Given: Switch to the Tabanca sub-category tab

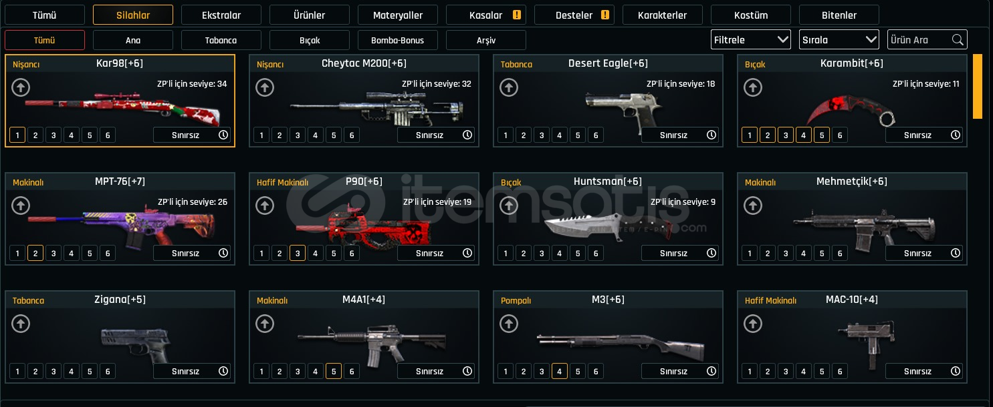Looking at the screenshot, I should click(x=221, y=40).
